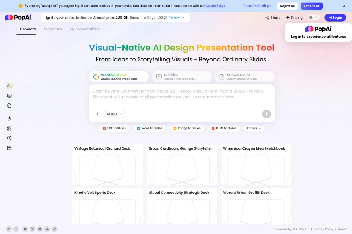Open Cookies Settings
The width and height of the screenshot is (352, 234).
pyautogui.click(x=257, y=6)
